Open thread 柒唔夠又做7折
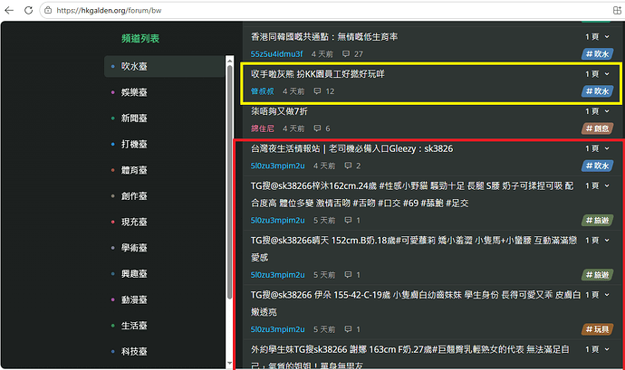 pos(279,111)
